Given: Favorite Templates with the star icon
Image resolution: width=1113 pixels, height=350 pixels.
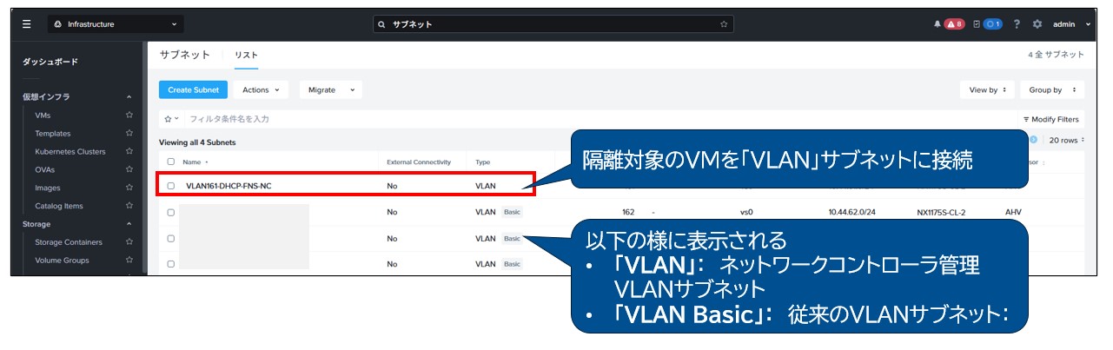Looking at the screenshot, I should 129,133.
